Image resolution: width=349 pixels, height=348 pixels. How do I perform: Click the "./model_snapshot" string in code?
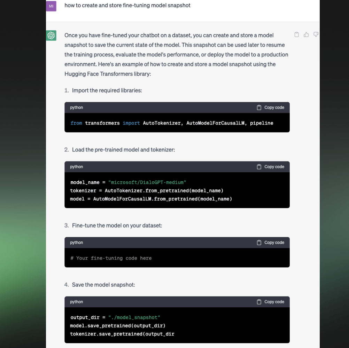tap(134, 317)
